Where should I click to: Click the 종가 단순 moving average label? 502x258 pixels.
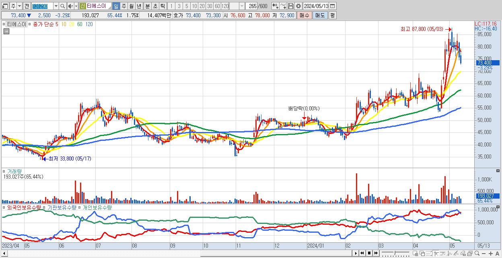[x=43, y=24]
